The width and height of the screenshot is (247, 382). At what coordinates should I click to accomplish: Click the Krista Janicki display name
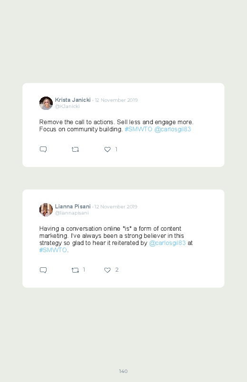(x=73, y=100)
